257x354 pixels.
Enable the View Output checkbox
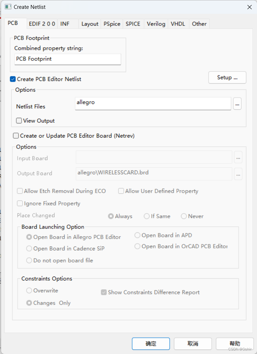tap(19, 121)
